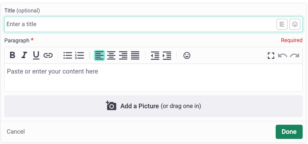This screenshot has height=144, width=308.
Task: Undo the last edit
Action: pyautogui.click(x=283, y=56)
